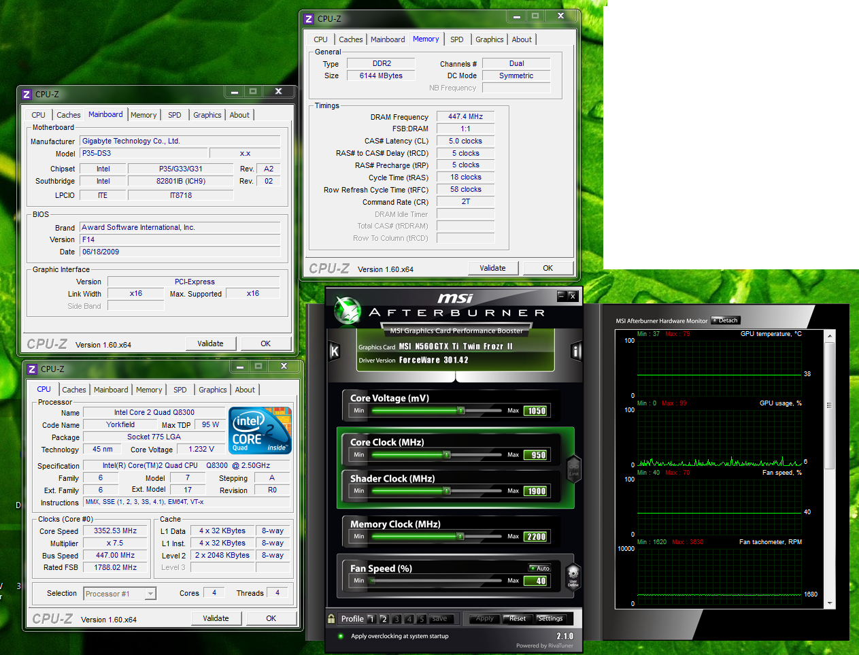Open Afterburner Settings

tap(551, 619)
